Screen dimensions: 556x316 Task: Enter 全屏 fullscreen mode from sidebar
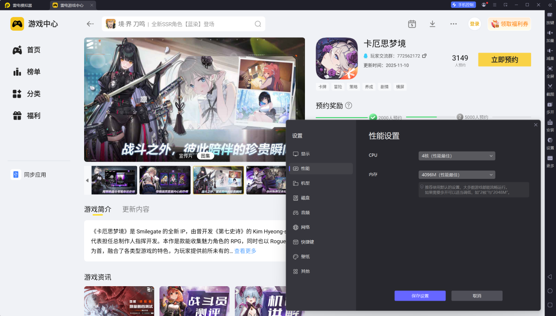click(x=550, y=69)
